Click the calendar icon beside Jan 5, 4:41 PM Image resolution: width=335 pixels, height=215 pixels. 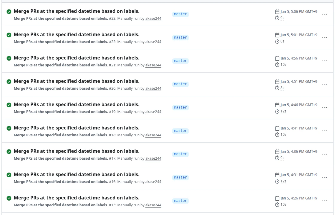[277, 128]
